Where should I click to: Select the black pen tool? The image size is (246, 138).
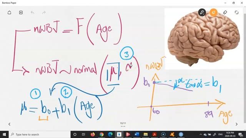tap(202, 12)
